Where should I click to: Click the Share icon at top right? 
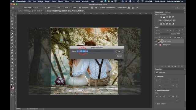[x=184, y=8]
